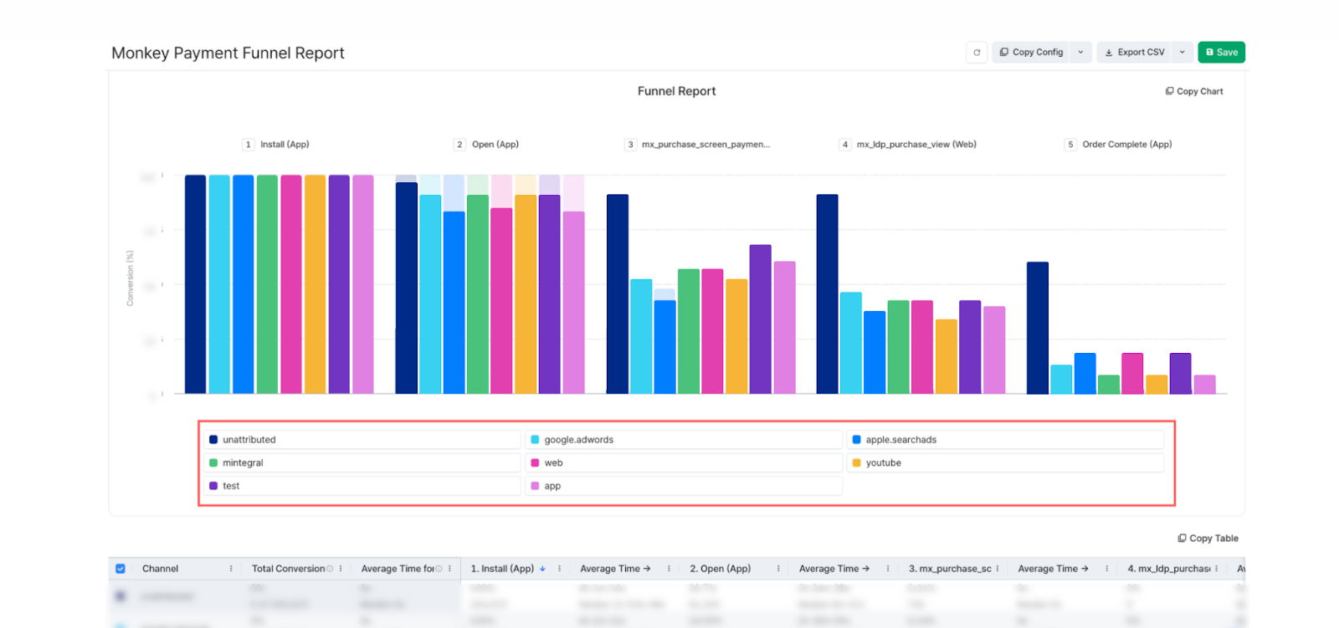Viewport: 1339px width, 628px height.
Task: Click the Copy Config button
Action: coord(1031,52)
